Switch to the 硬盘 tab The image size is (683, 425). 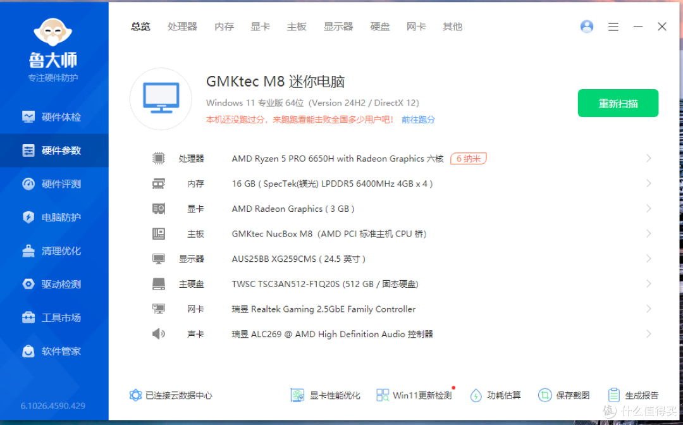pyautogui.click(x=380, y=27)
